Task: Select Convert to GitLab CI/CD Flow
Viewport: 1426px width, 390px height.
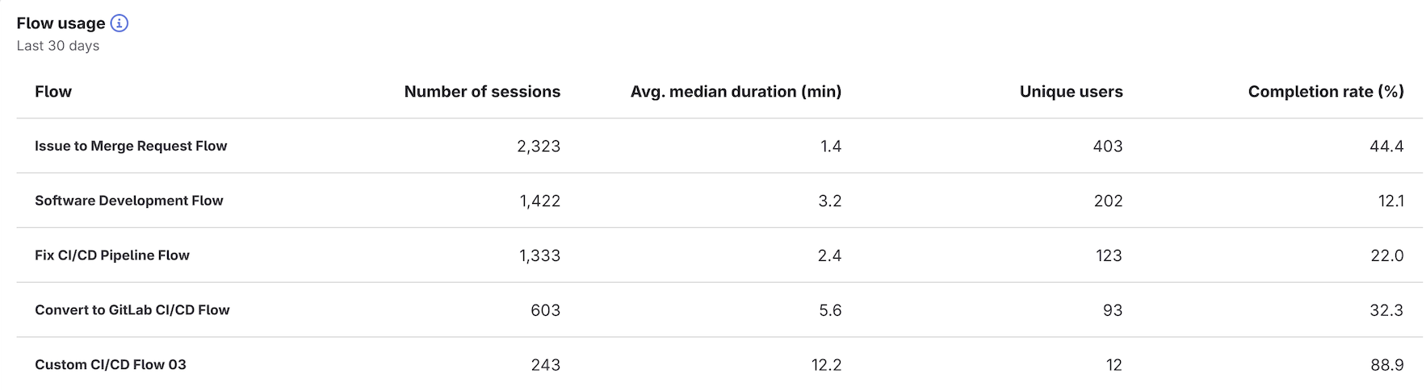Action: point(132,310)
